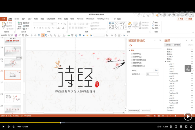
Task: Switch to the Insert (插入) tab
Action: pos(23,19)
